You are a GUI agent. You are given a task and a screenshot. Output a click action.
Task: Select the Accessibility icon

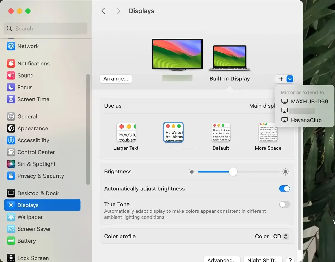coord(11,140)
